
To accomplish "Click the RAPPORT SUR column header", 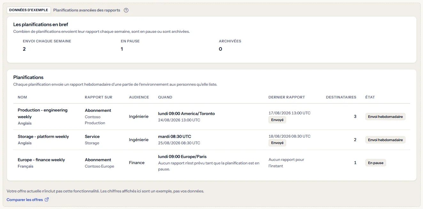I will pyautogui.click(x=98, y=97).
